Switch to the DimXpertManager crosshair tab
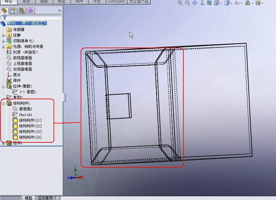Screen dimensions: 276x200 coord(31,11)
